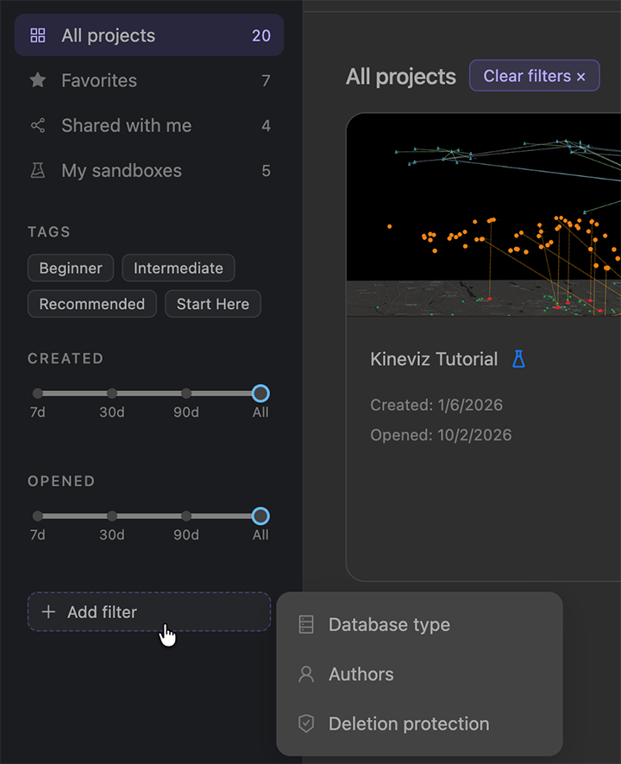Viewport: 621px width, 764px height.
Task: Click the TAGS section heading
Action: click(49, 232)
